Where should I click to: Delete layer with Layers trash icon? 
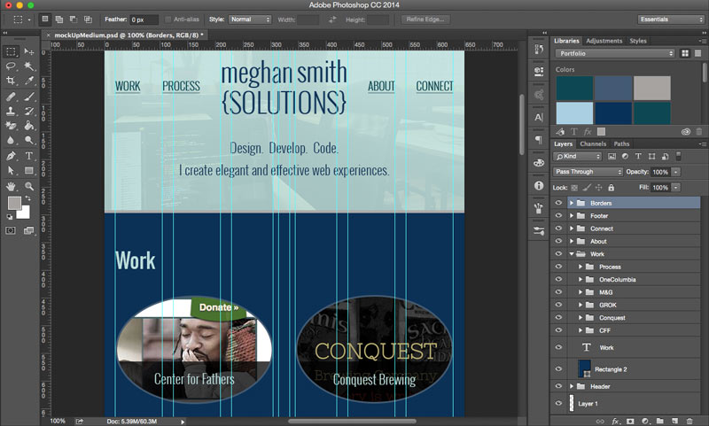pyautogui.click(x=690, y=421)
